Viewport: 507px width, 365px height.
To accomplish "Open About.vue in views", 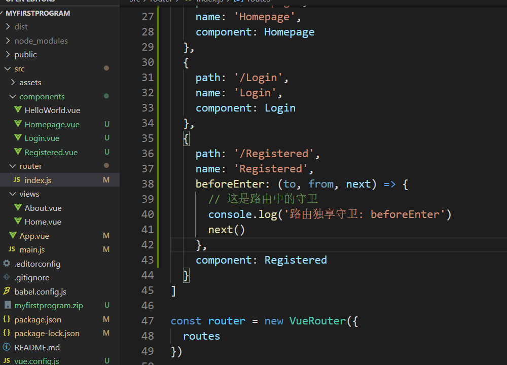I will [43, 208].
